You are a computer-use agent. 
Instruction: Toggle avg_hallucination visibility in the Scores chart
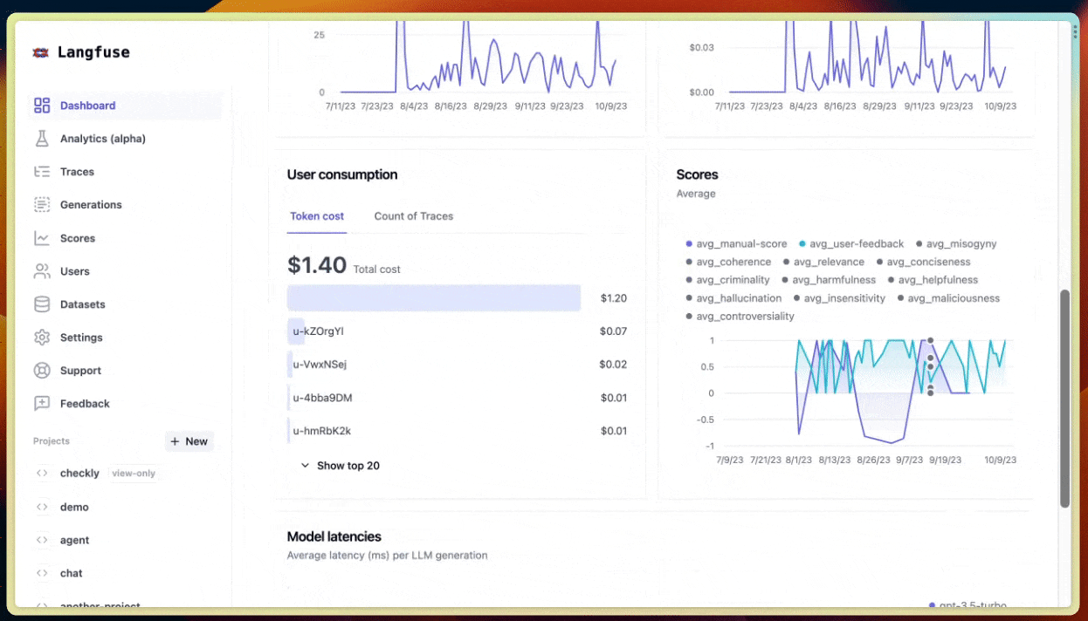739,297
